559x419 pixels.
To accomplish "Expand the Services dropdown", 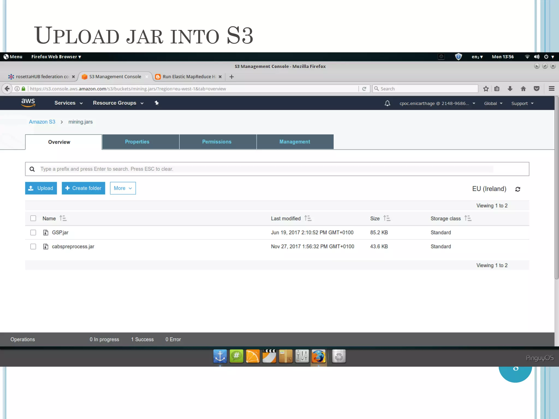I will tap(69, 103).
